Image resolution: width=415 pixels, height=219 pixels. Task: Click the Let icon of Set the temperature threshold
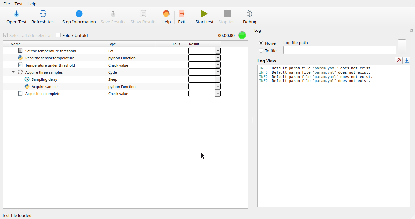point(20,51)
